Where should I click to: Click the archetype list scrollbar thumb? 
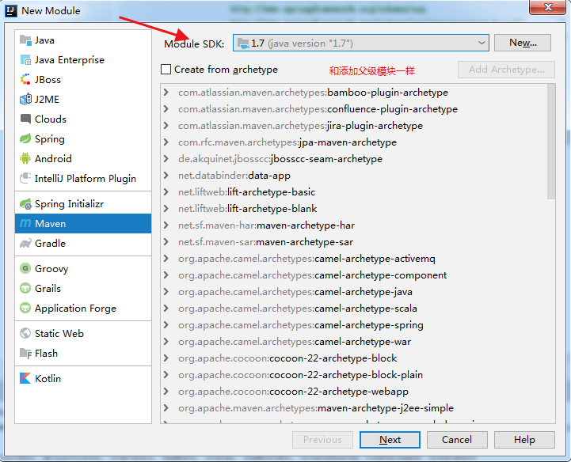point(551,142)
